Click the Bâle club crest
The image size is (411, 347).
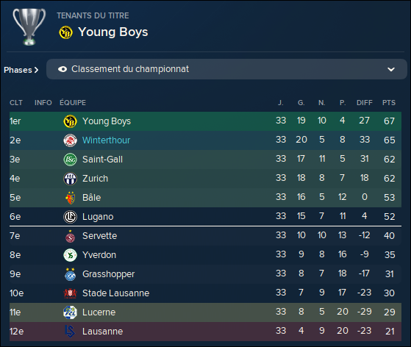(70, 198)
